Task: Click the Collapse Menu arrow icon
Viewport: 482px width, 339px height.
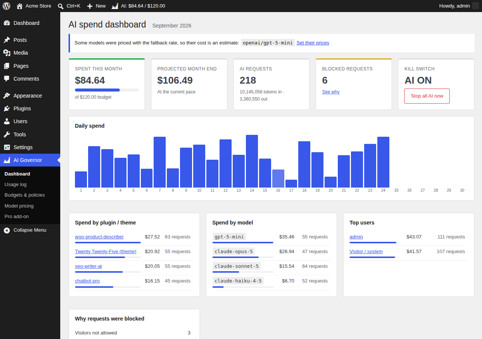Action: pyautogui.click(x=7, y=230)
